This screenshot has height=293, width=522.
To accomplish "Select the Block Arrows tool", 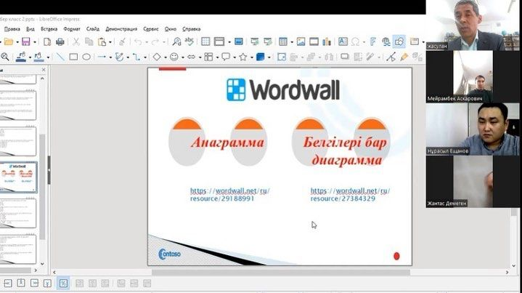I will click(191, 57).
